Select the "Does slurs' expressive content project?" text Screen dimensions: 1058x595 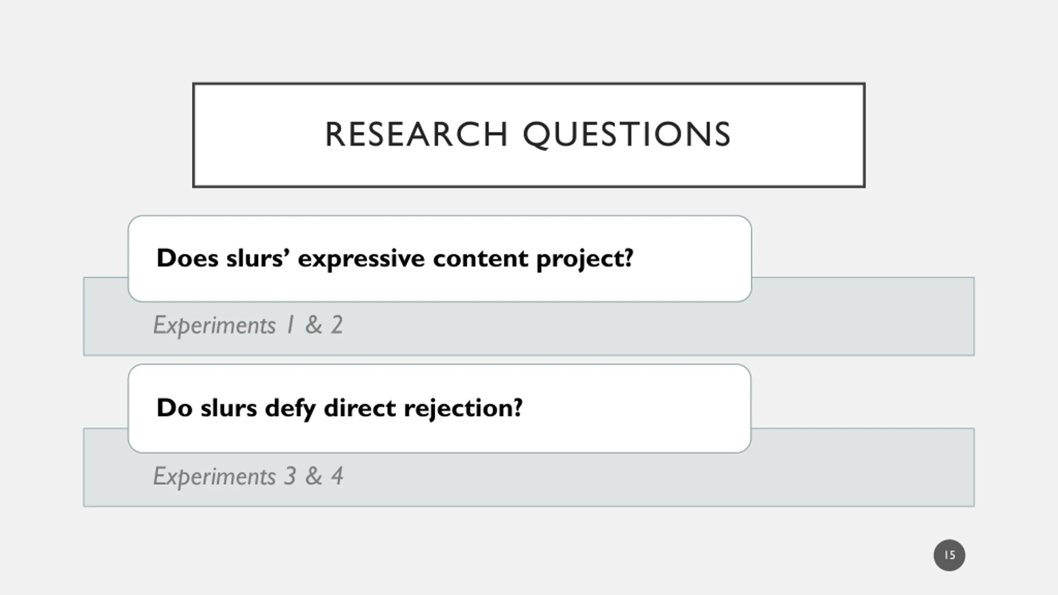[x=395, y=259]
